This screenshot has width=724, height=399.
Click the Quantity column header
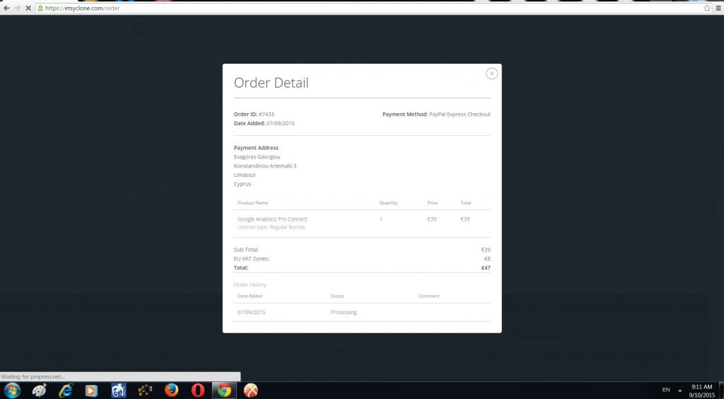388,203
